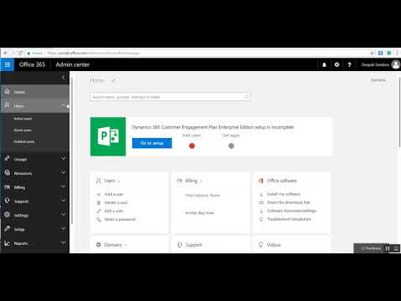This screenshot has width=401, height=301.
Task: Click the help question mark icon
Action: pyautogui.click(x=349, y=64)
